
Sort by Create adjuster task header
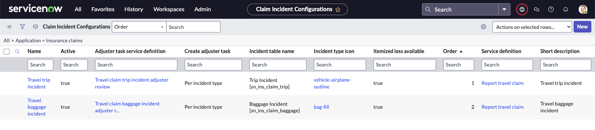click(x=208, y=52)
